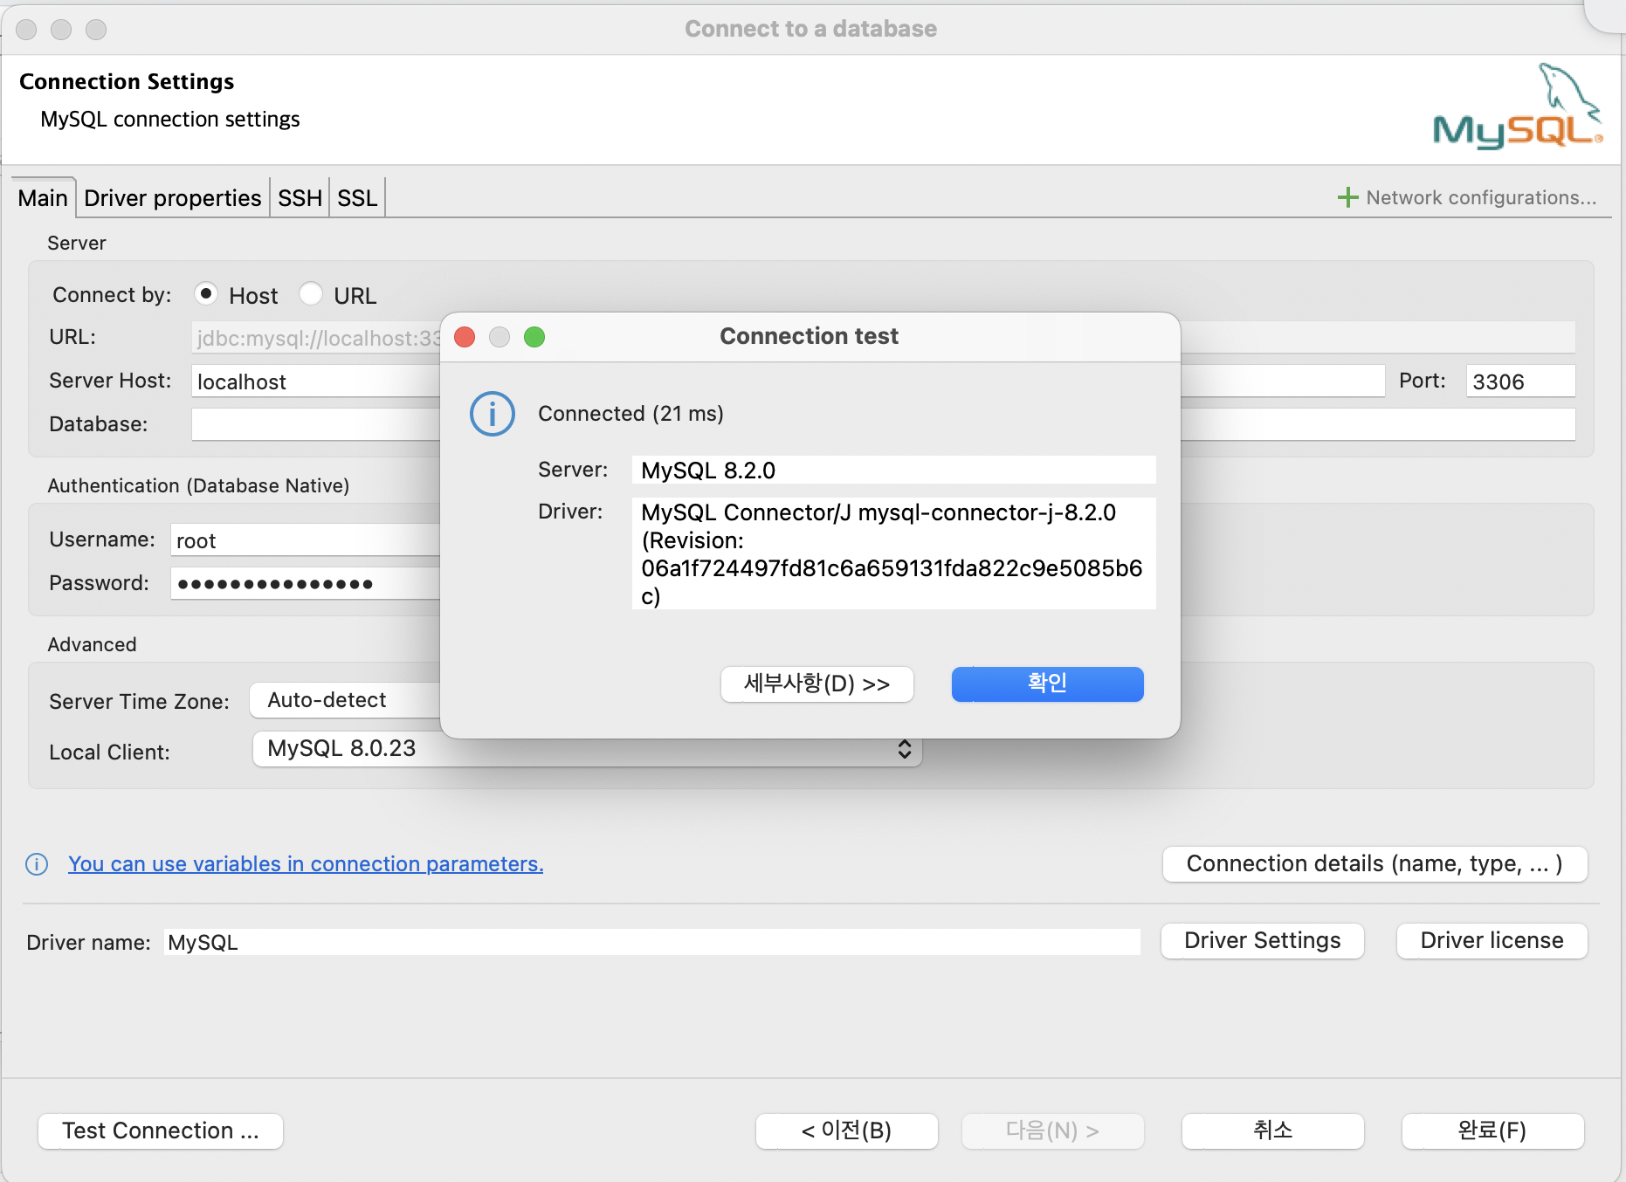The height and width of the screenshot is (1182, 1626).
Task: Open the SSH tab
Action: pyautogui.click(x=300, y=198)
